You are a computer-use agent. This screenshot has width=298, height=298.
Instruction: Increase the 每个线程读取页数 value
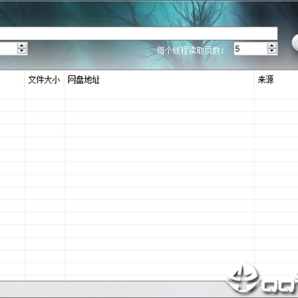pos(272,46)
